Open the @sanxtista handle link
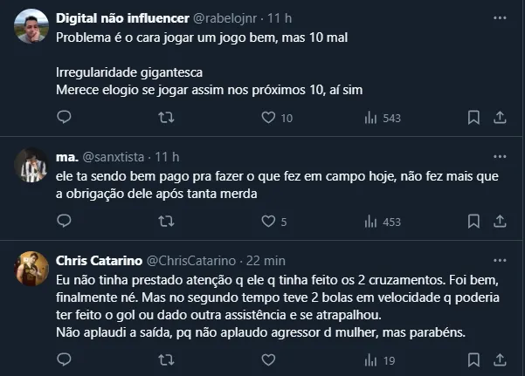525x376 pixels. 114,157
